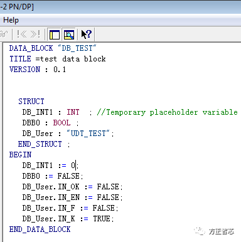This screenshot has width=241, height=242.
Task: Click the VERSION : 0.1 line
Action: (x=38, y=70)
